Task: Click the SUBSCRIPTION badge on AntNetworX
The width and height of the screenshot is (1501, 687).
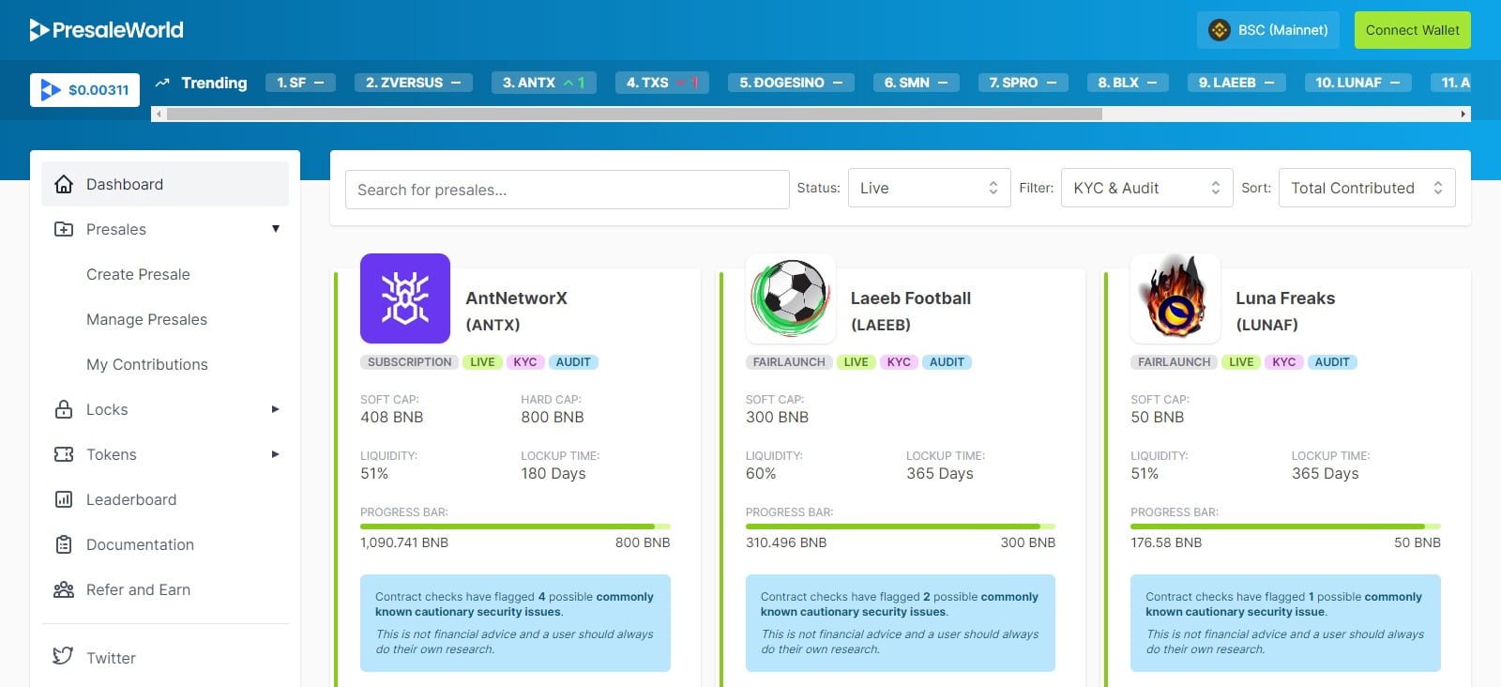Action: [x=409, y=362]
